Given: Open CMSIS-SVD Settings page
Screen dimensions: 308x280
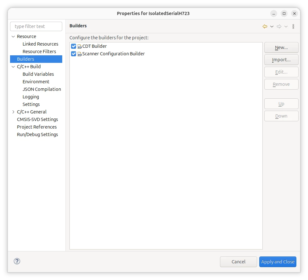Looking at the screenshot, I should coord(37,119).
